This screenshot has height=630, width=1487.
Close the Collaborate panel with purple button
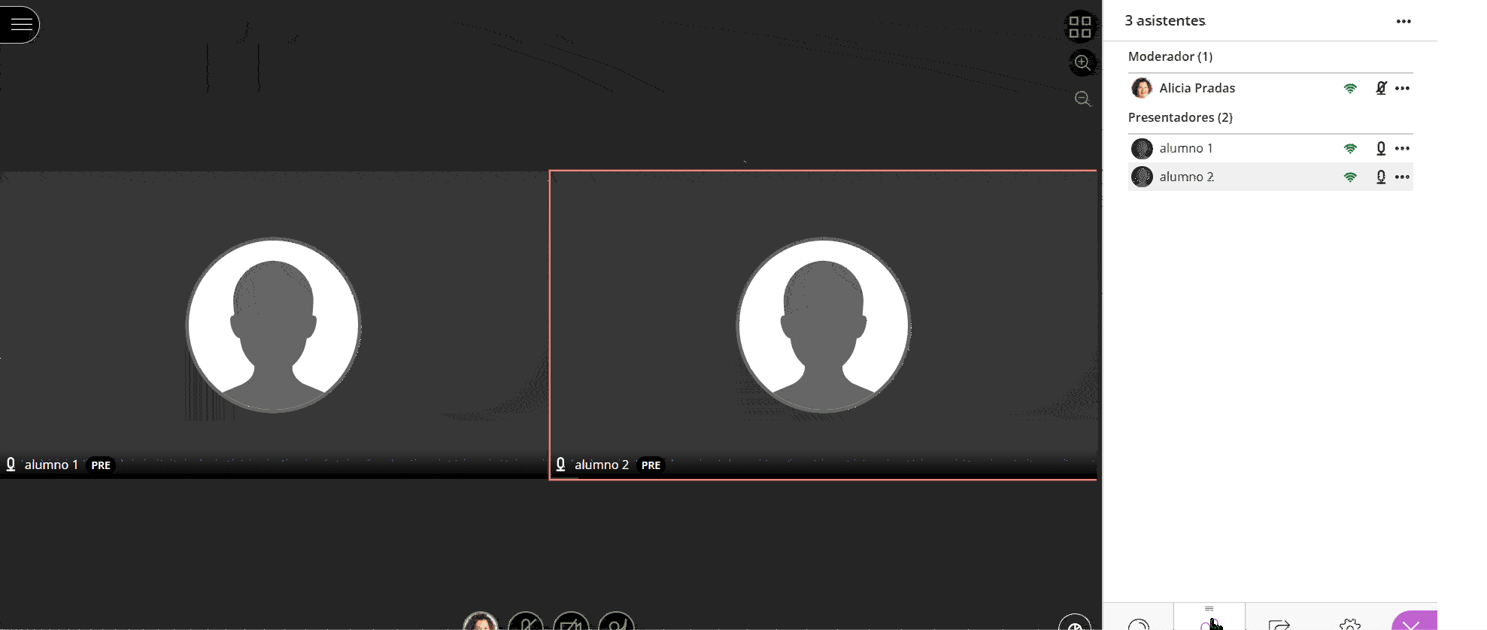click(x=1414, y=621)
